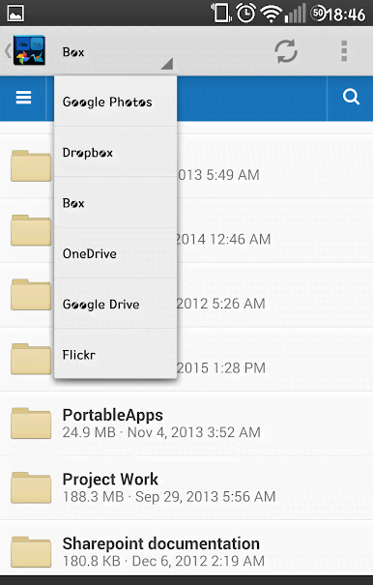Tap the PortableApps folder name

click(x=113, y=415)
